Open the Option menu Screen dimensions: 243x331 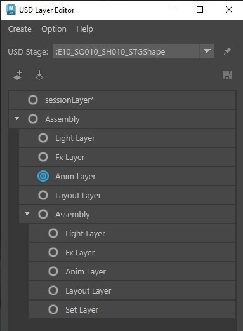(54, 29)
